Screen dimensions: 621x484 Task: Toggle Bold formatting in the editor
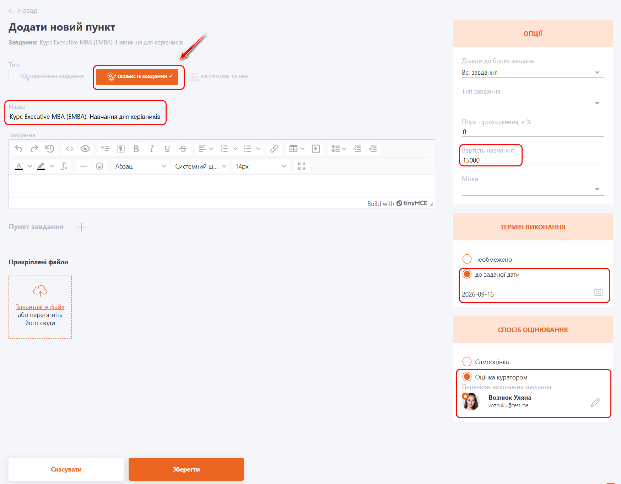tap(136, 149)
